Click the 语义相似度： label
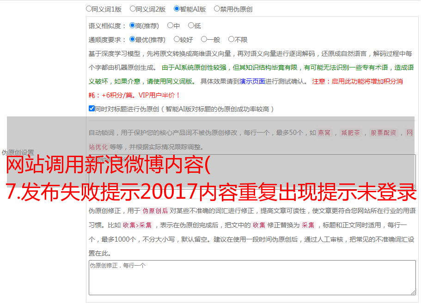Image resolution: width=421 pixels, height=304 pixels. [107, 26]
